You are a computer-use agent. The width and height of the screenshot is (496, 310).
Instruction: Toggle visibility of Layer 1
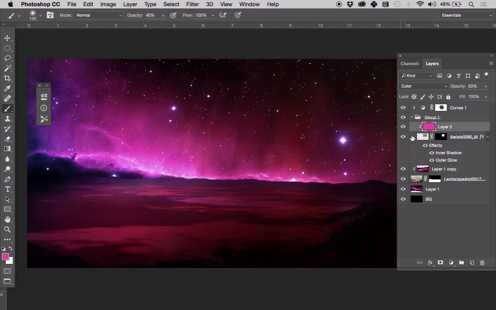tap(403, 189)
